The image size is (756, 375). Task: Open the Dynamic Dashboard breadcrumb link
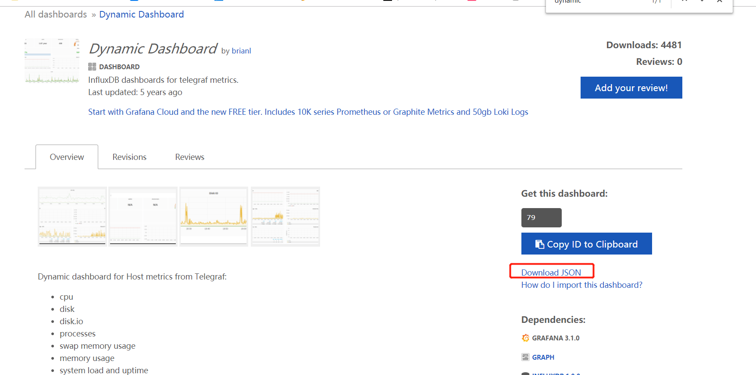coord(141,14)
